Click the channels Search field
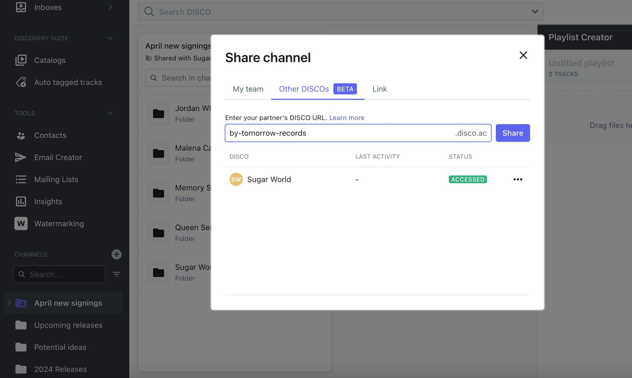Screen dimensions: 632x378 tap(59, 274)
